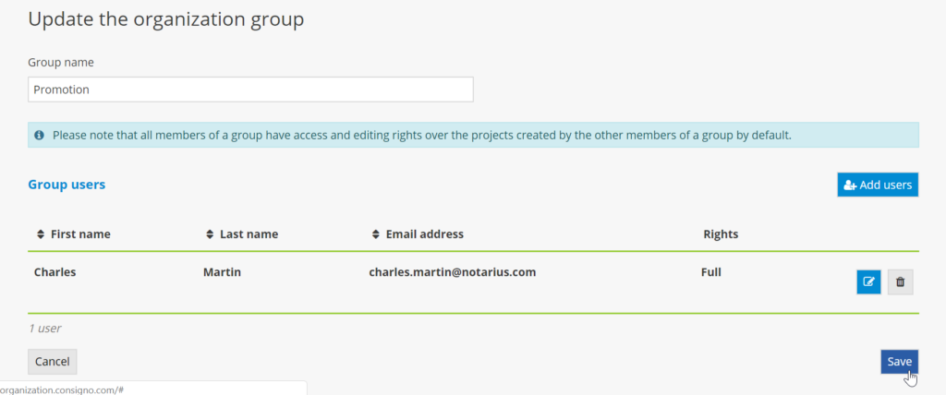Click the Martin last name cell
Image resolution: width=946 pixels, height=395 pixels.
coord(223,272)
